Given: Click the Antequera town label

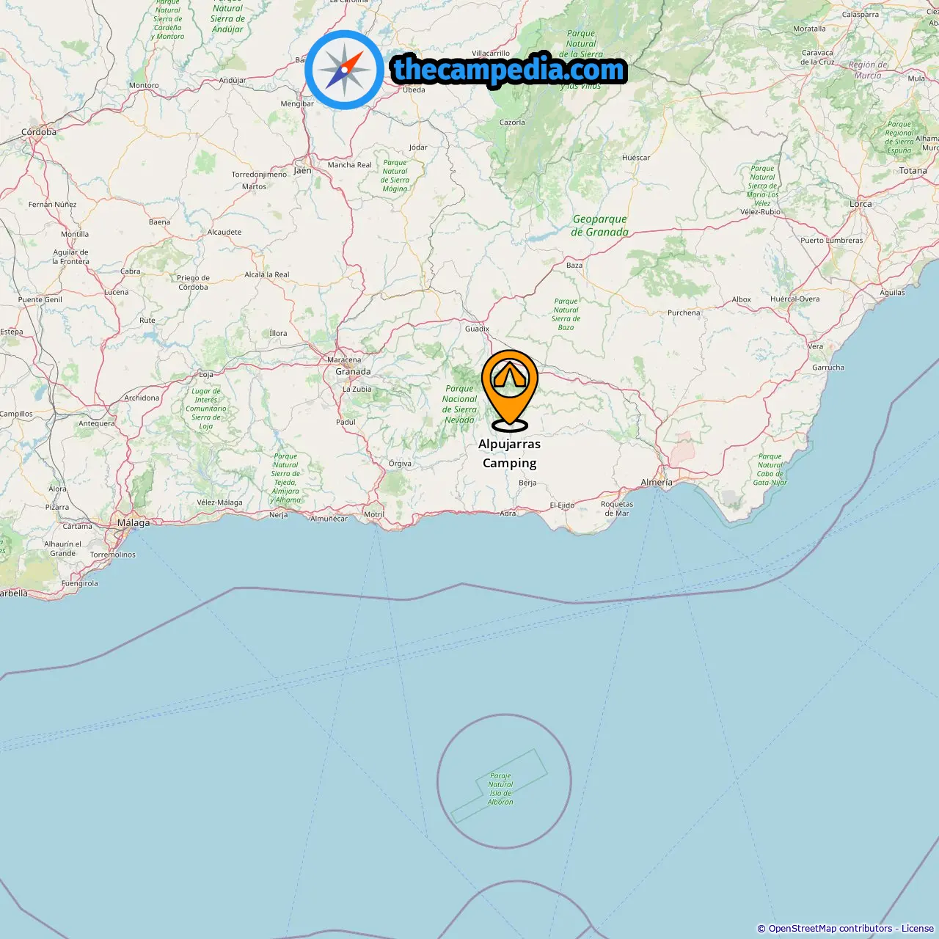Looking at the screenshot, I should click(x=97, y=423).
